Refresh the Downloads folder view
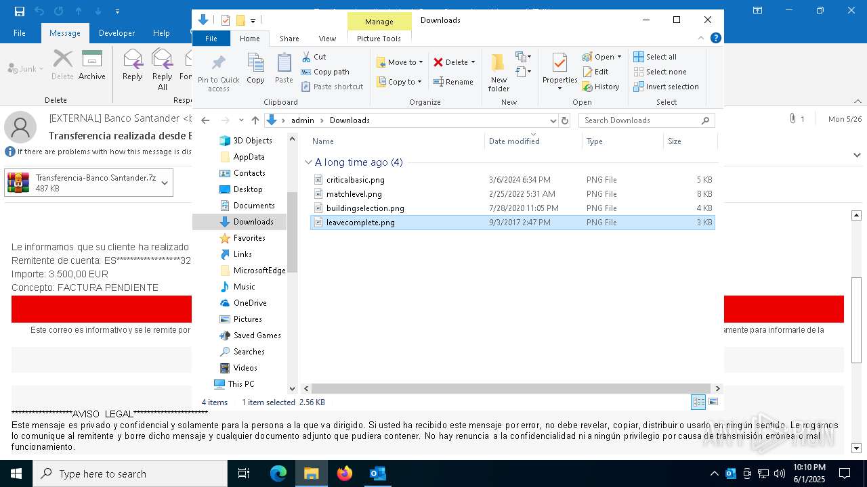 pyautogui.click(x=565, y=120)
